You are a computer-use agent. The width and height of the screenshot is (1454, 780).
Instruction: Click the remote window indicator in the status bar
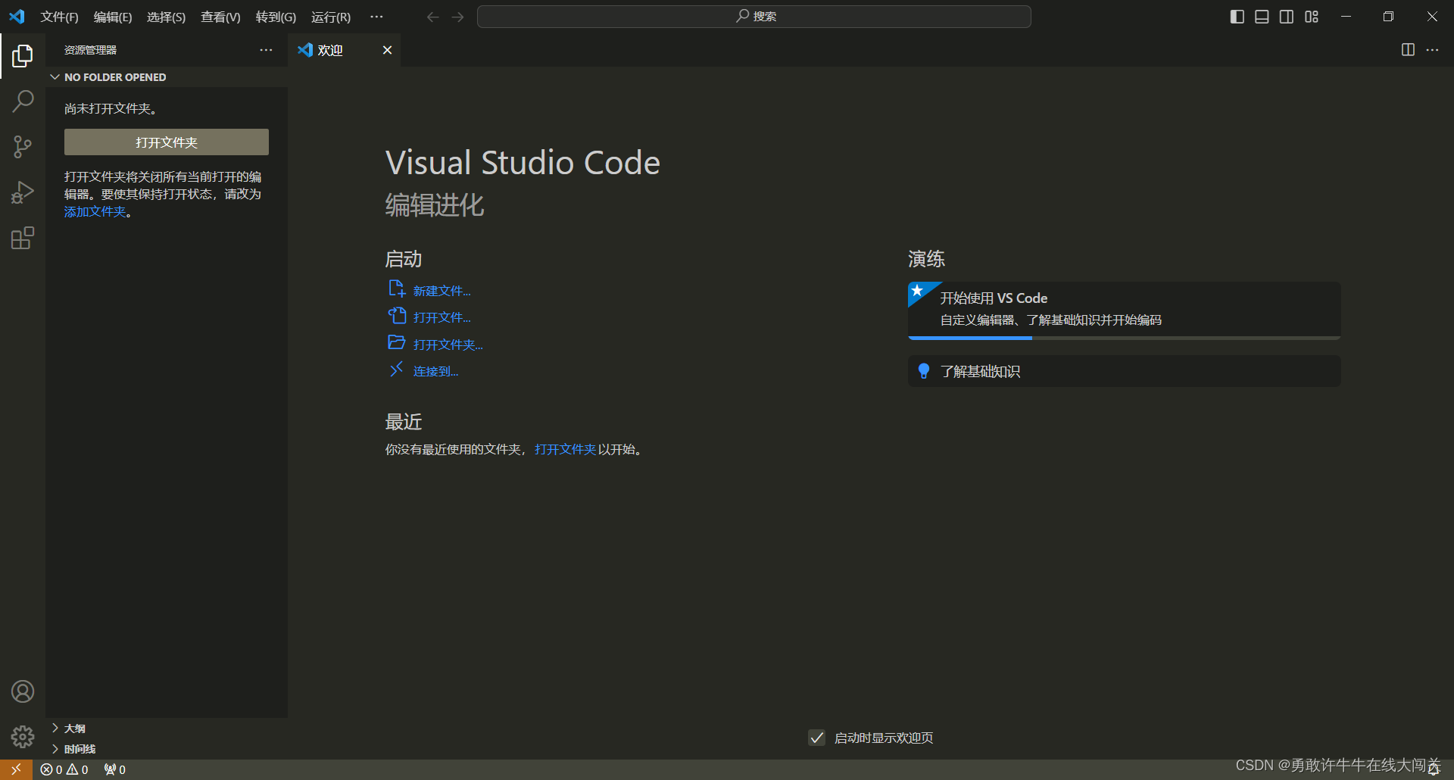click(16, 769)
